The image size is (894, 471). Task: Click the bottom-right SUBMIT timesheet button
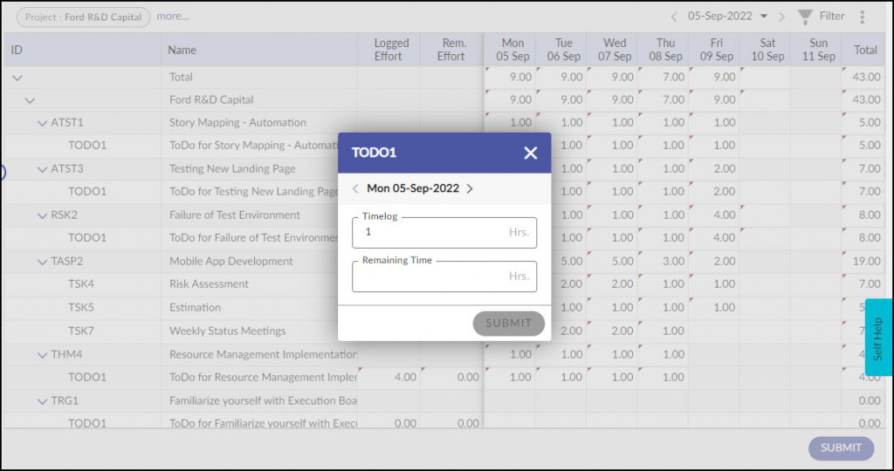point(841,448)
